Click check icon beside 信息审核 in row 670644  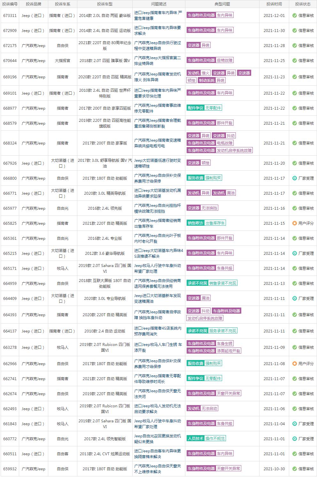pos(295,60)
